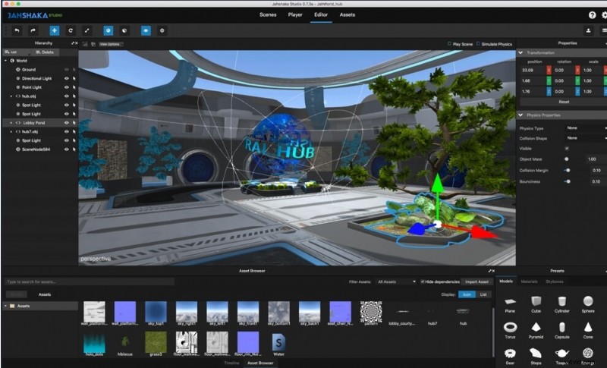Add a Torus preset model
The image size is (607, 368).
pos(510,331)
